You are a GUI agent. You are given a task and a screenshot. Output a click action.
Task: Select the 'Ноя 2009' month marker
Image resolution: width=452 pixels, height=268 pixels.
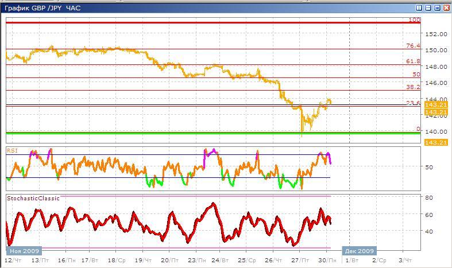24,251
